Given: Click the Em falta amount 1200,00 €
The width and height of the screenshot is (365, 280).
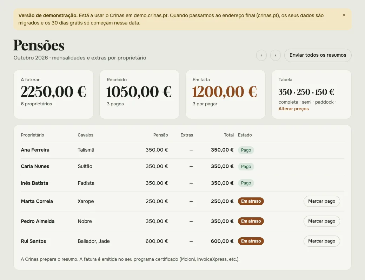Looking at the screenshot, I should (x=225, y=92).
